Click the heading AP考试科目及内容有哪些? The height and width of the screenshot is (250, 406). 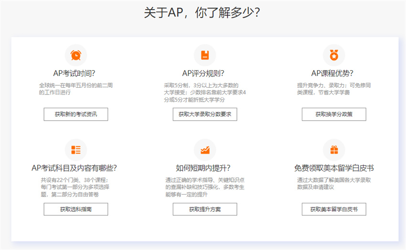(x=75, y=168)
